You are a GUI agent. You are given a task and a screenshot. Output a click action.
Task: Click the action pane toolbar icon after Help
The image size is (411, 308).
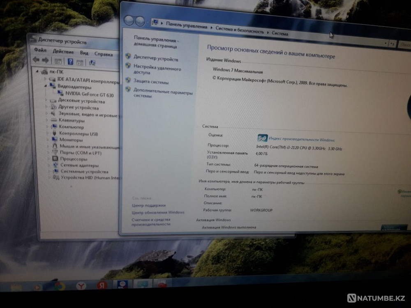click(80, 62)
